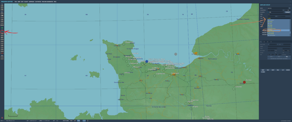
Task: Toggle the third HIDDEN checkbox
Action: [261, 34]
